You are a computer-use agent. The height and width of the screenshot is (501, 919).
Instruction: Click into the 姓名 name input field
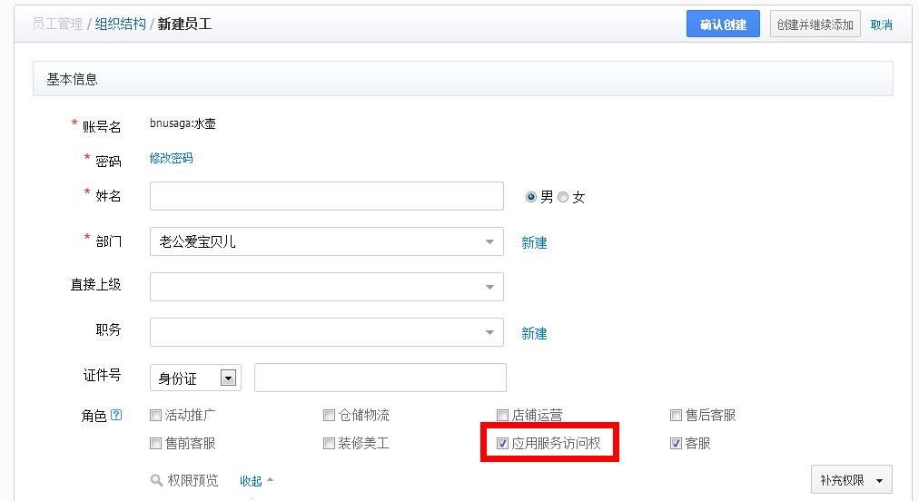[x=326, y=196]
